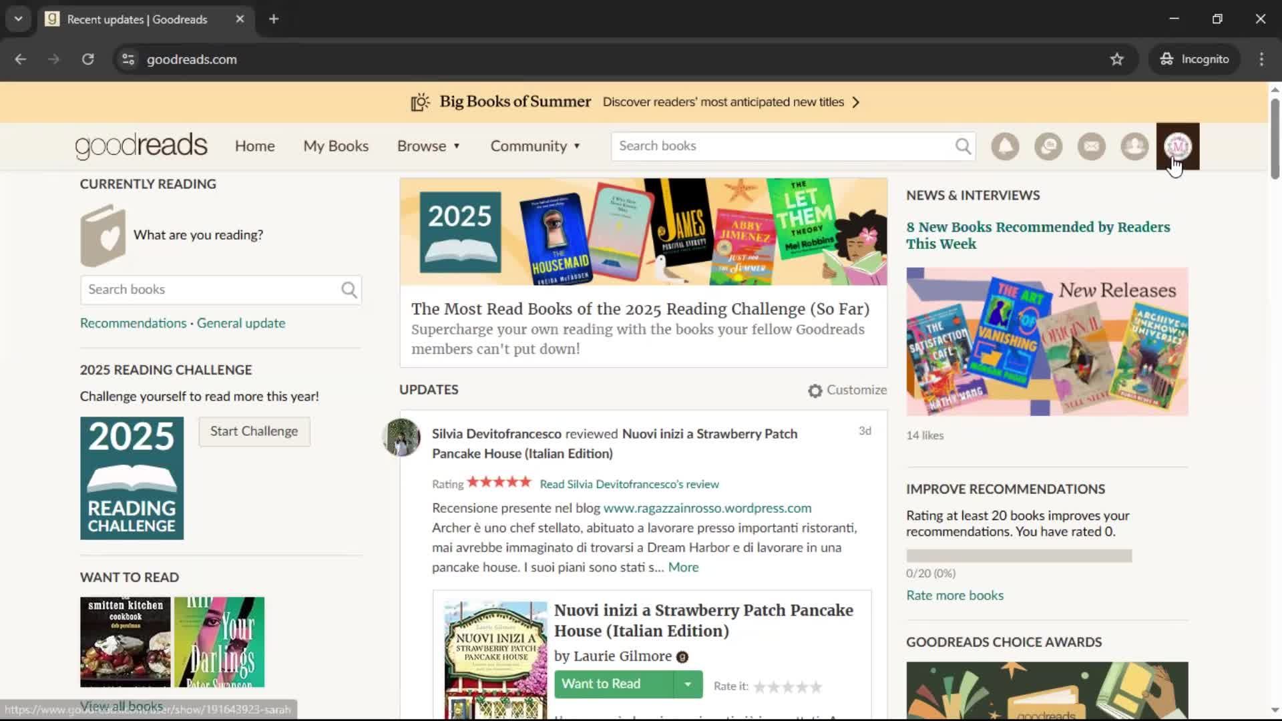Open My Books in navigation
Viewport: 1282px width, 721px height.
click(336, 146)
